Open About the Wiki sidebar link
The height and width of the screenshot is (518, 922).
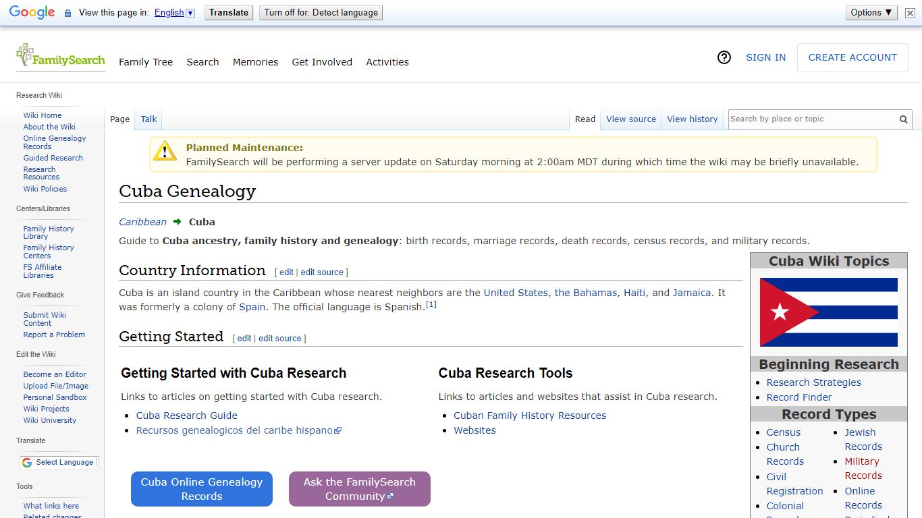coord(49,127)
